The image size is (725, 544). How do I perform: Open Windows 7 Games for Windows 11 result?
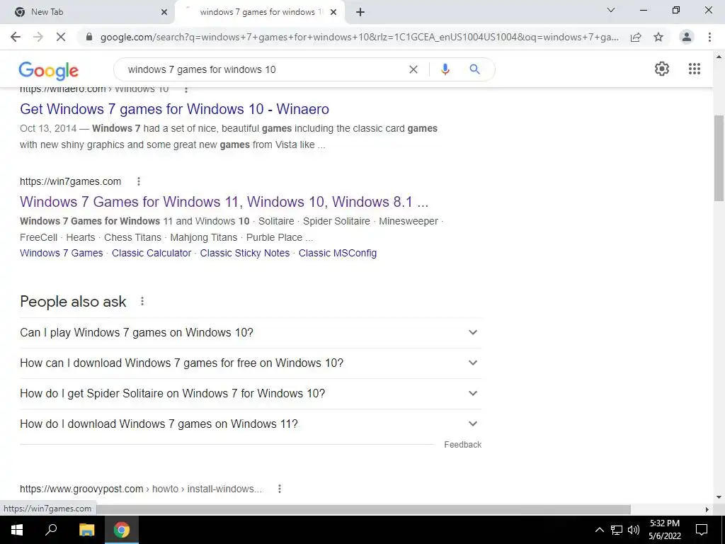click(224, 202)
